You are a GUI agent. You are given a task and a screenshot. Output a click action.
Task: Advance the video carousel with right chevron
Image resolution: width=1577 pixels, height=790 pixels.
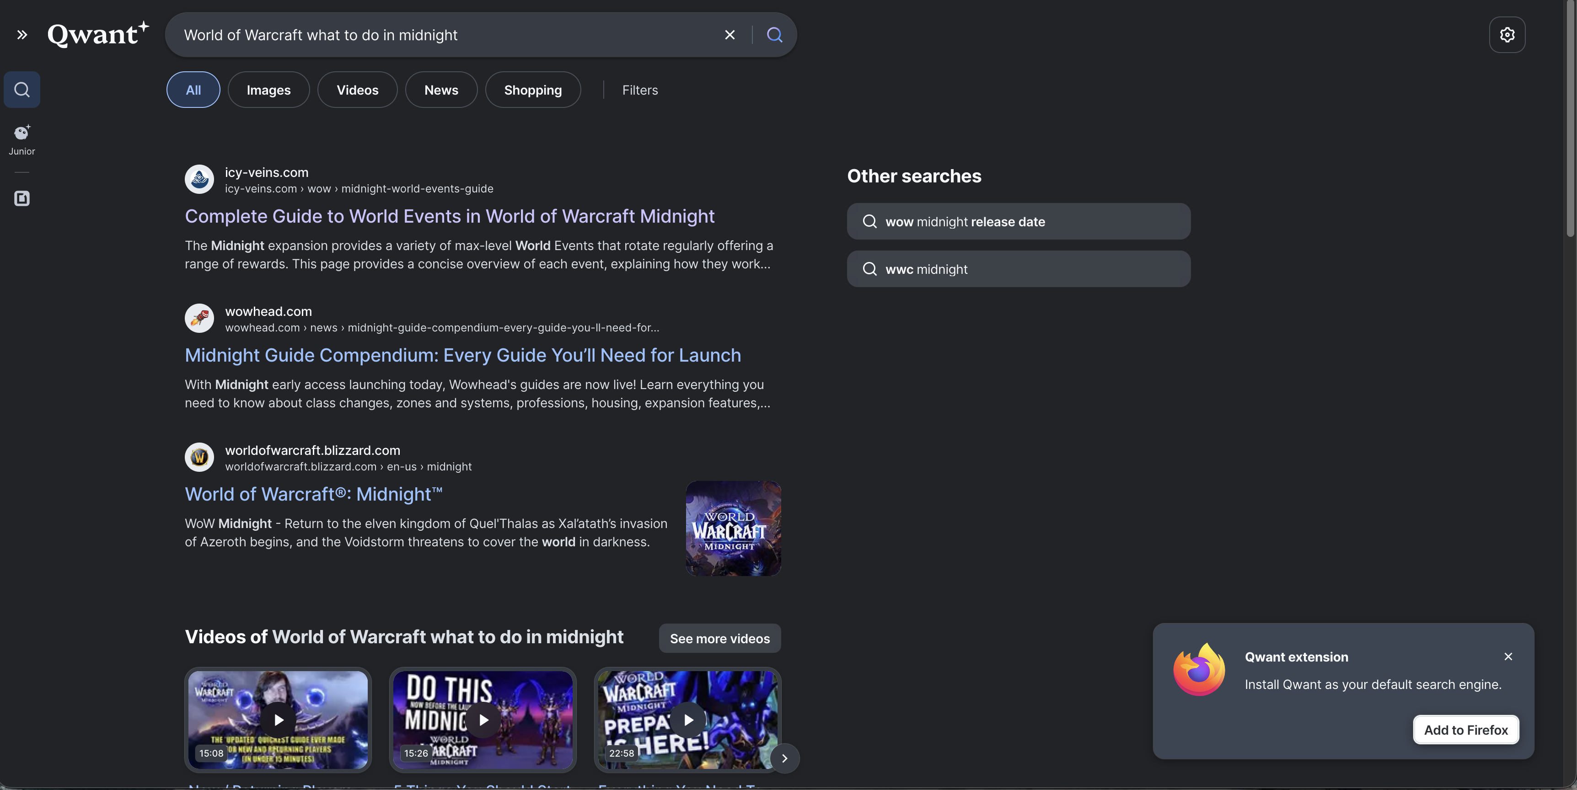point(783,758)
